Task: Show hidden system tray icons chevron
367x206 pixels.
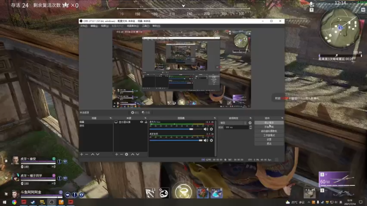Action: coord(309,202)
